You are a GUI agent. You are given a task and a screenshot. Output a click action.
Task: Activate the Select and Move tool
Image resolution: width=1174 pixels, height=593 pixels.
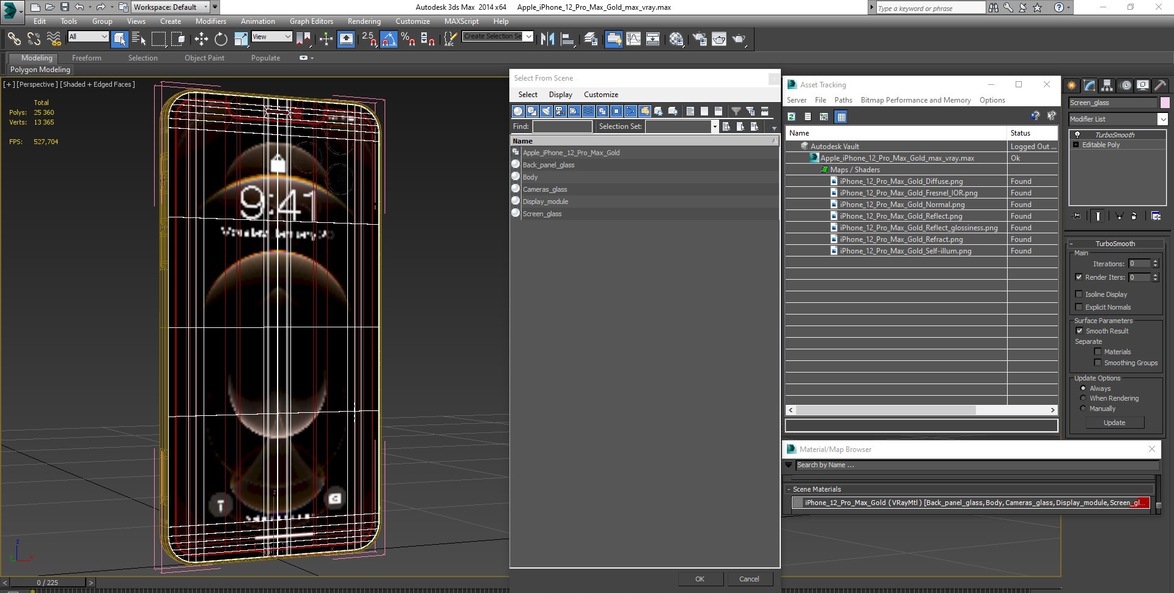tap(201, 39)
